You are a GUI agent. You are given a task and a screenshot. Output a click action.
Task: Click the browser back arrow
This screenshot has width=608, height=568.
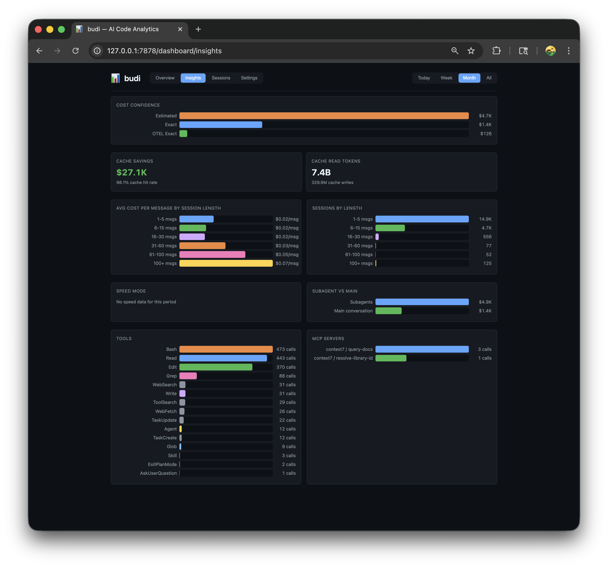pyautogui.click(x=40, y=51)
